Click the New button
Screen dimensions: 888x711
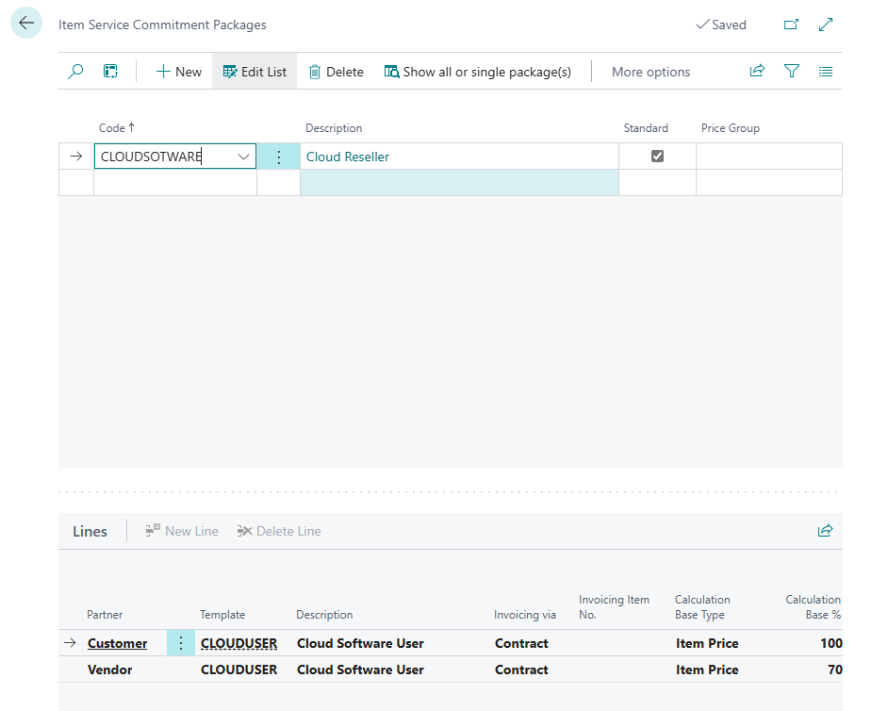pyautogui.click(x=178, y=72)
